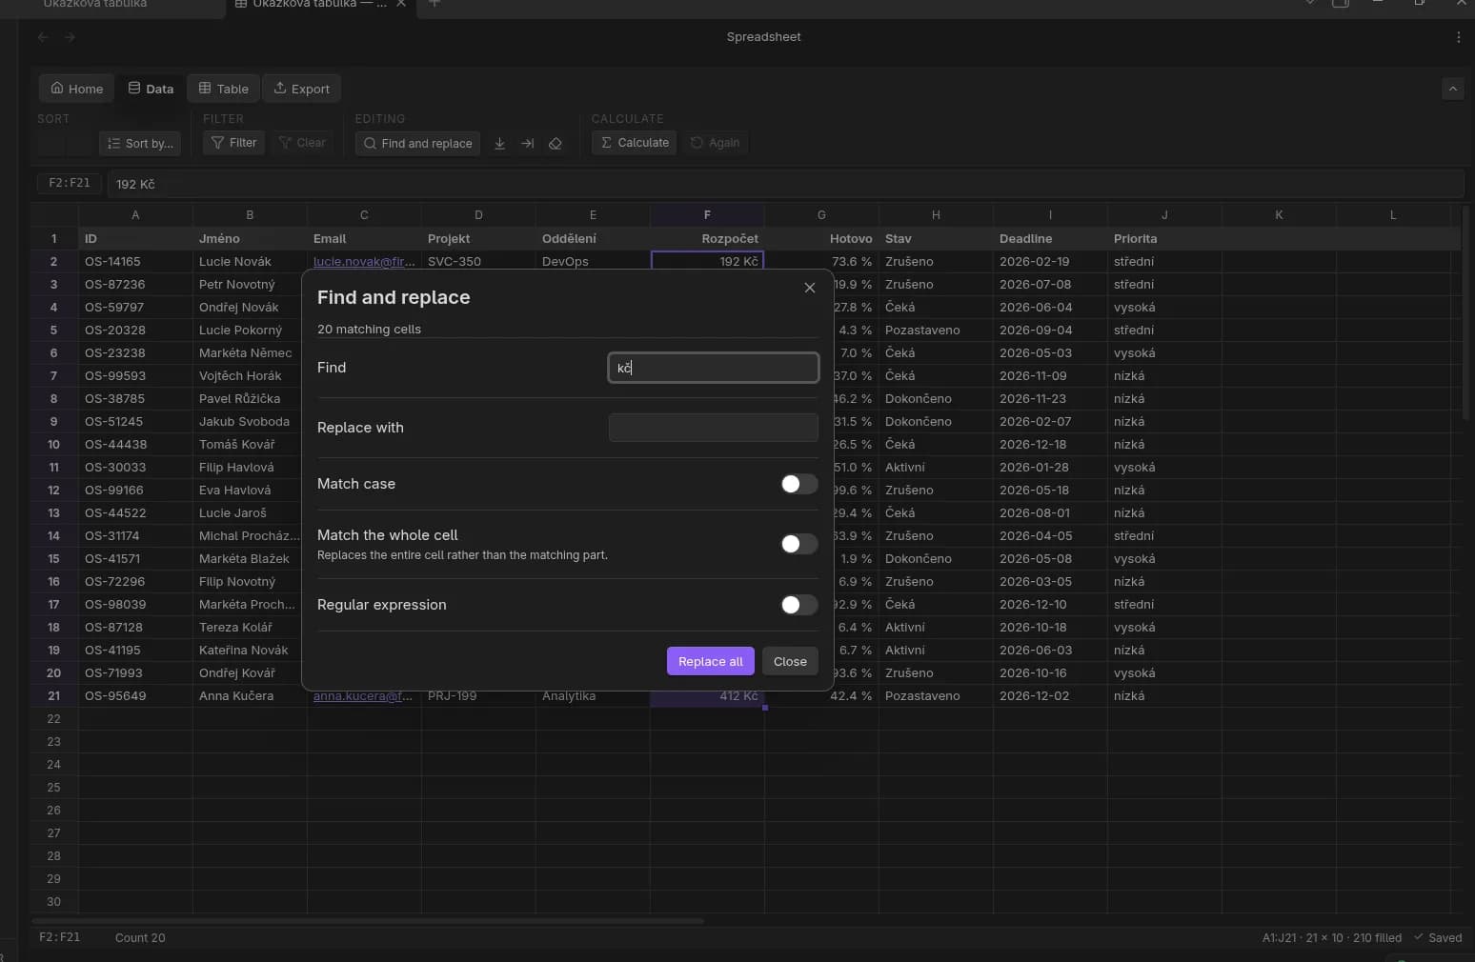Select the cell 192 Kč in F2

pos(707,261)
